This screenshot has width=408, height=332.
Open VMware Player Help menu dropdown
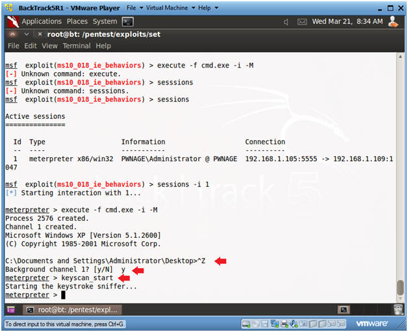pos(208,8)
